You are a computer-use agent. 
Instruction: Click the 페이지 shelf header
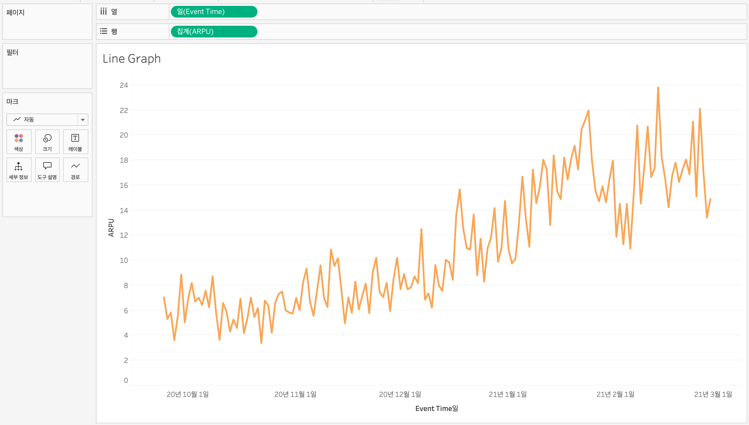click(16, 13)
